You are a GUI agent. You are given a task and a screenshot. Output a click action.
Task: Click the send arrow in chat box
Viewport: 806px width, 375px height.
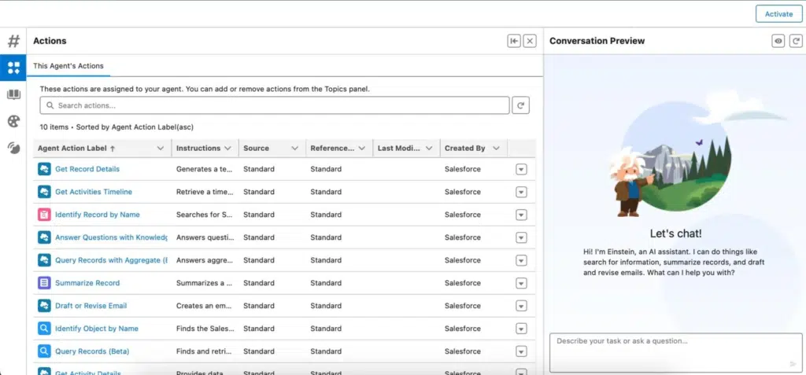pos(793,364)
